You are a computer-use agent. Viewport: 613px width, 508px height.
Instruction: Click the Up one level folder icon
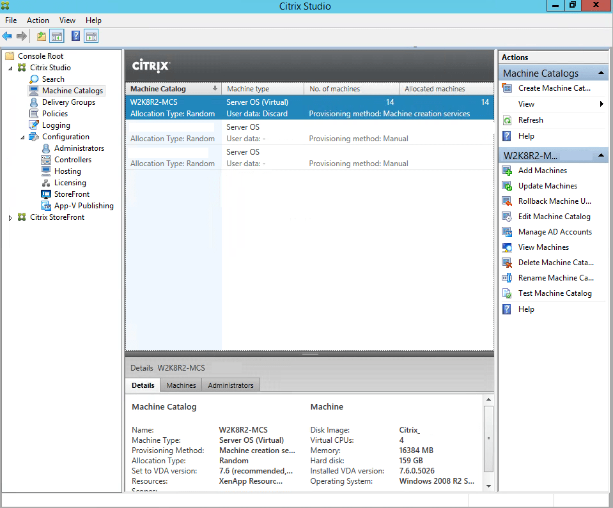[x=42, y=36]
